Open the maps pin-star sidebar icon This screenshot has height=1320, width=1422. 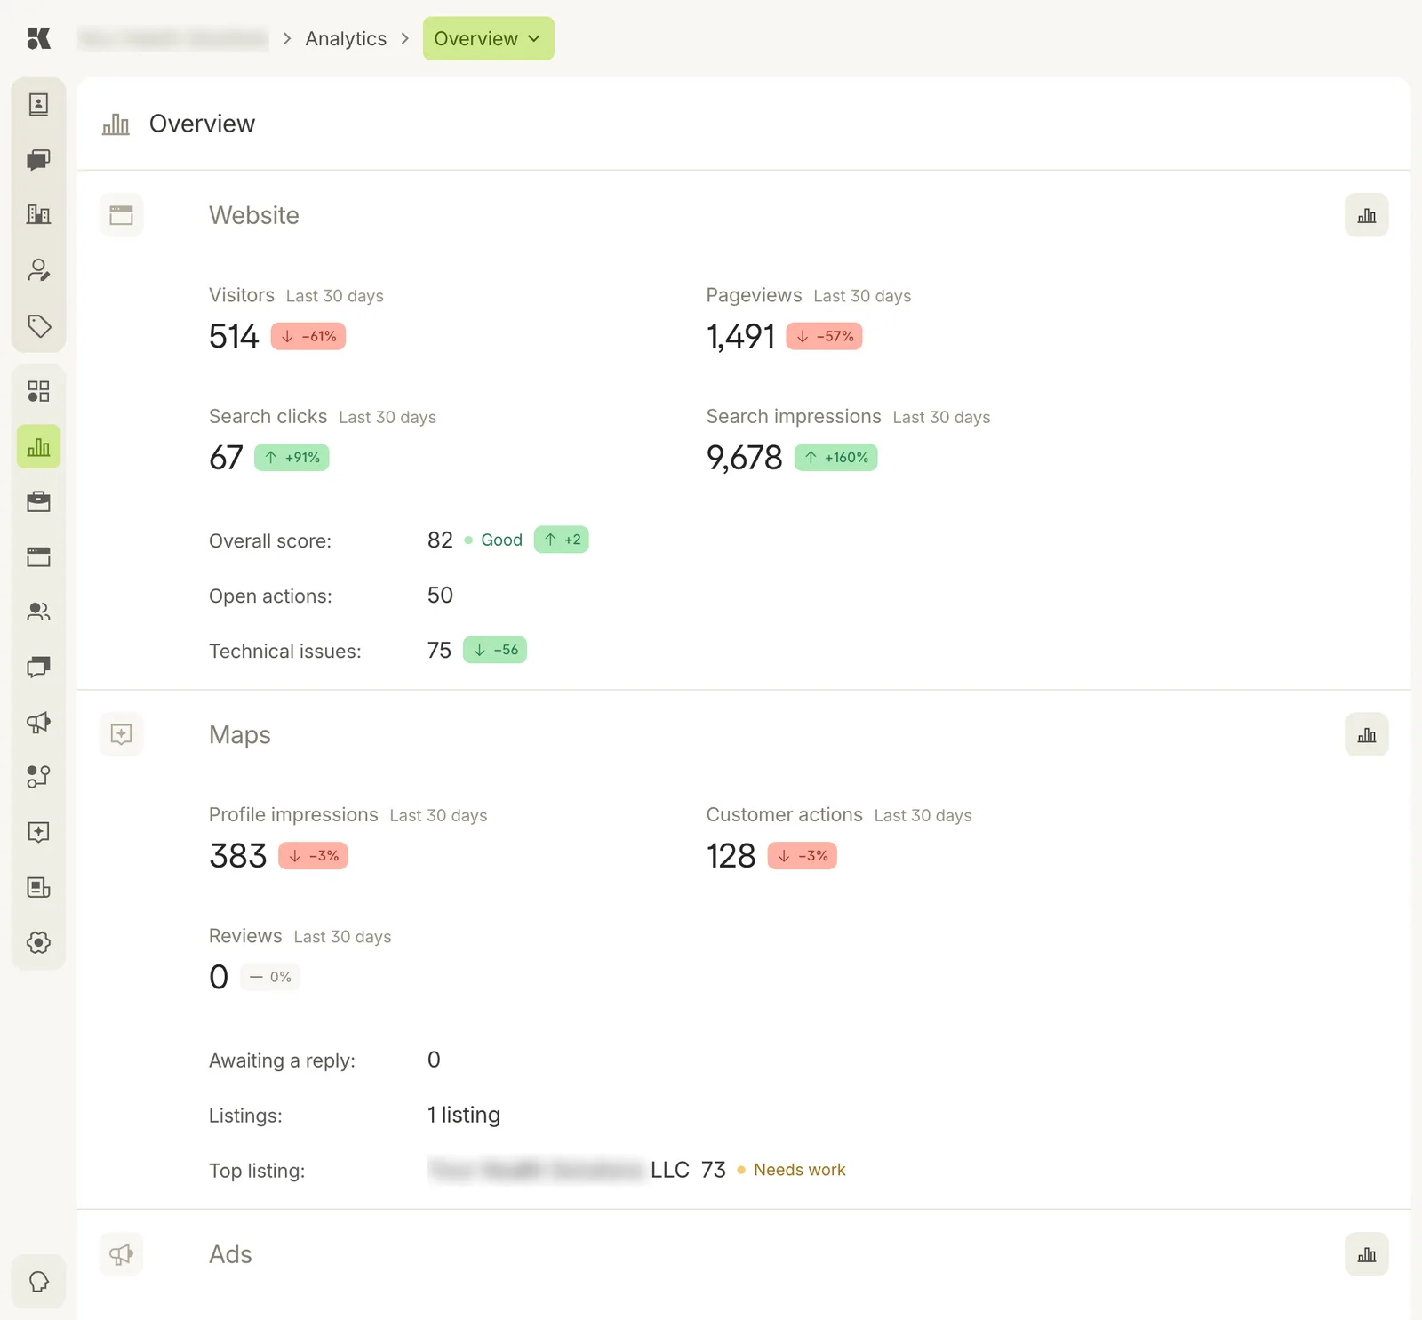(38, 832)
